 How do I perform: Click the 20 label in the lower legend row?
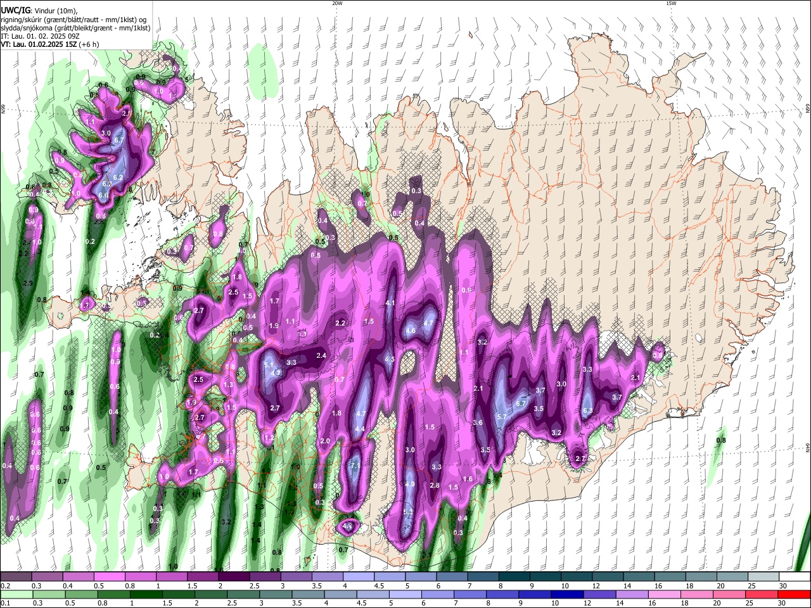[x=717, y=603]
